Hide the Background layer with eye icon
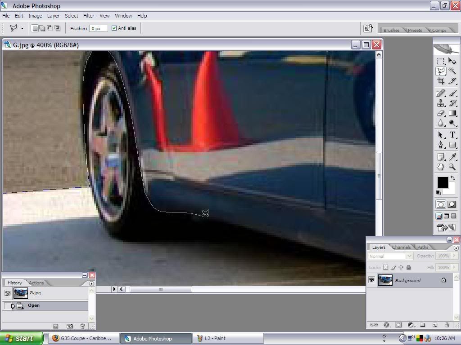Image resolution: width=461 pixels, height=345 pixels. pyautogui.click(x=371, y=280)
